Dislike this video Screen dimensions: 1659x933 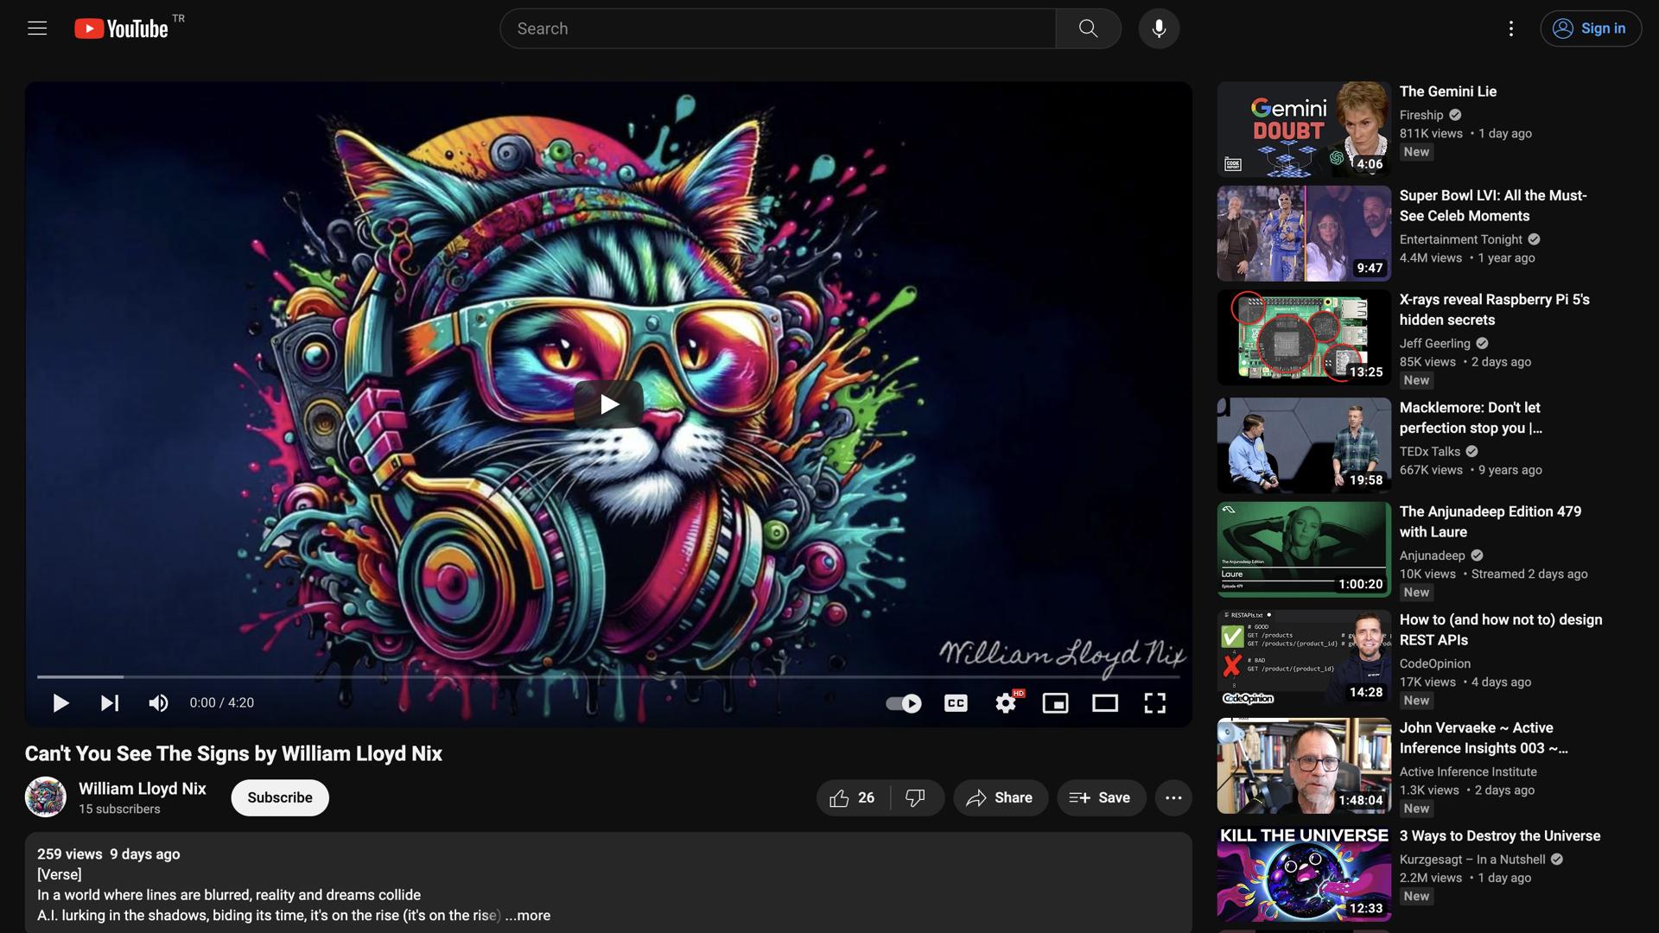point(915,797)
